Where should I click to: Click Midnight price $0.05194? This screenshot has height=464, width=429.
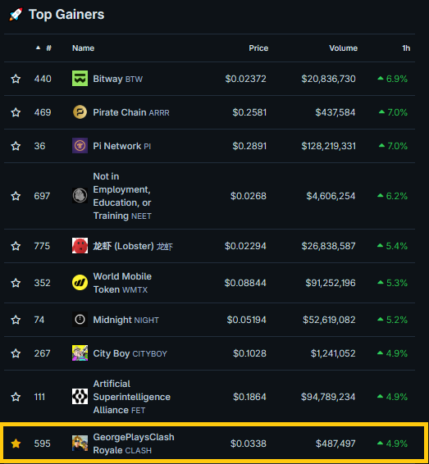(x=246, y=320)
